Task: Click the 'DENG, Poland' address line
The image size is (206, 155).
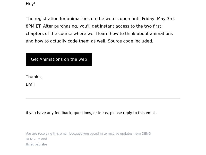Action: [36, 139]
